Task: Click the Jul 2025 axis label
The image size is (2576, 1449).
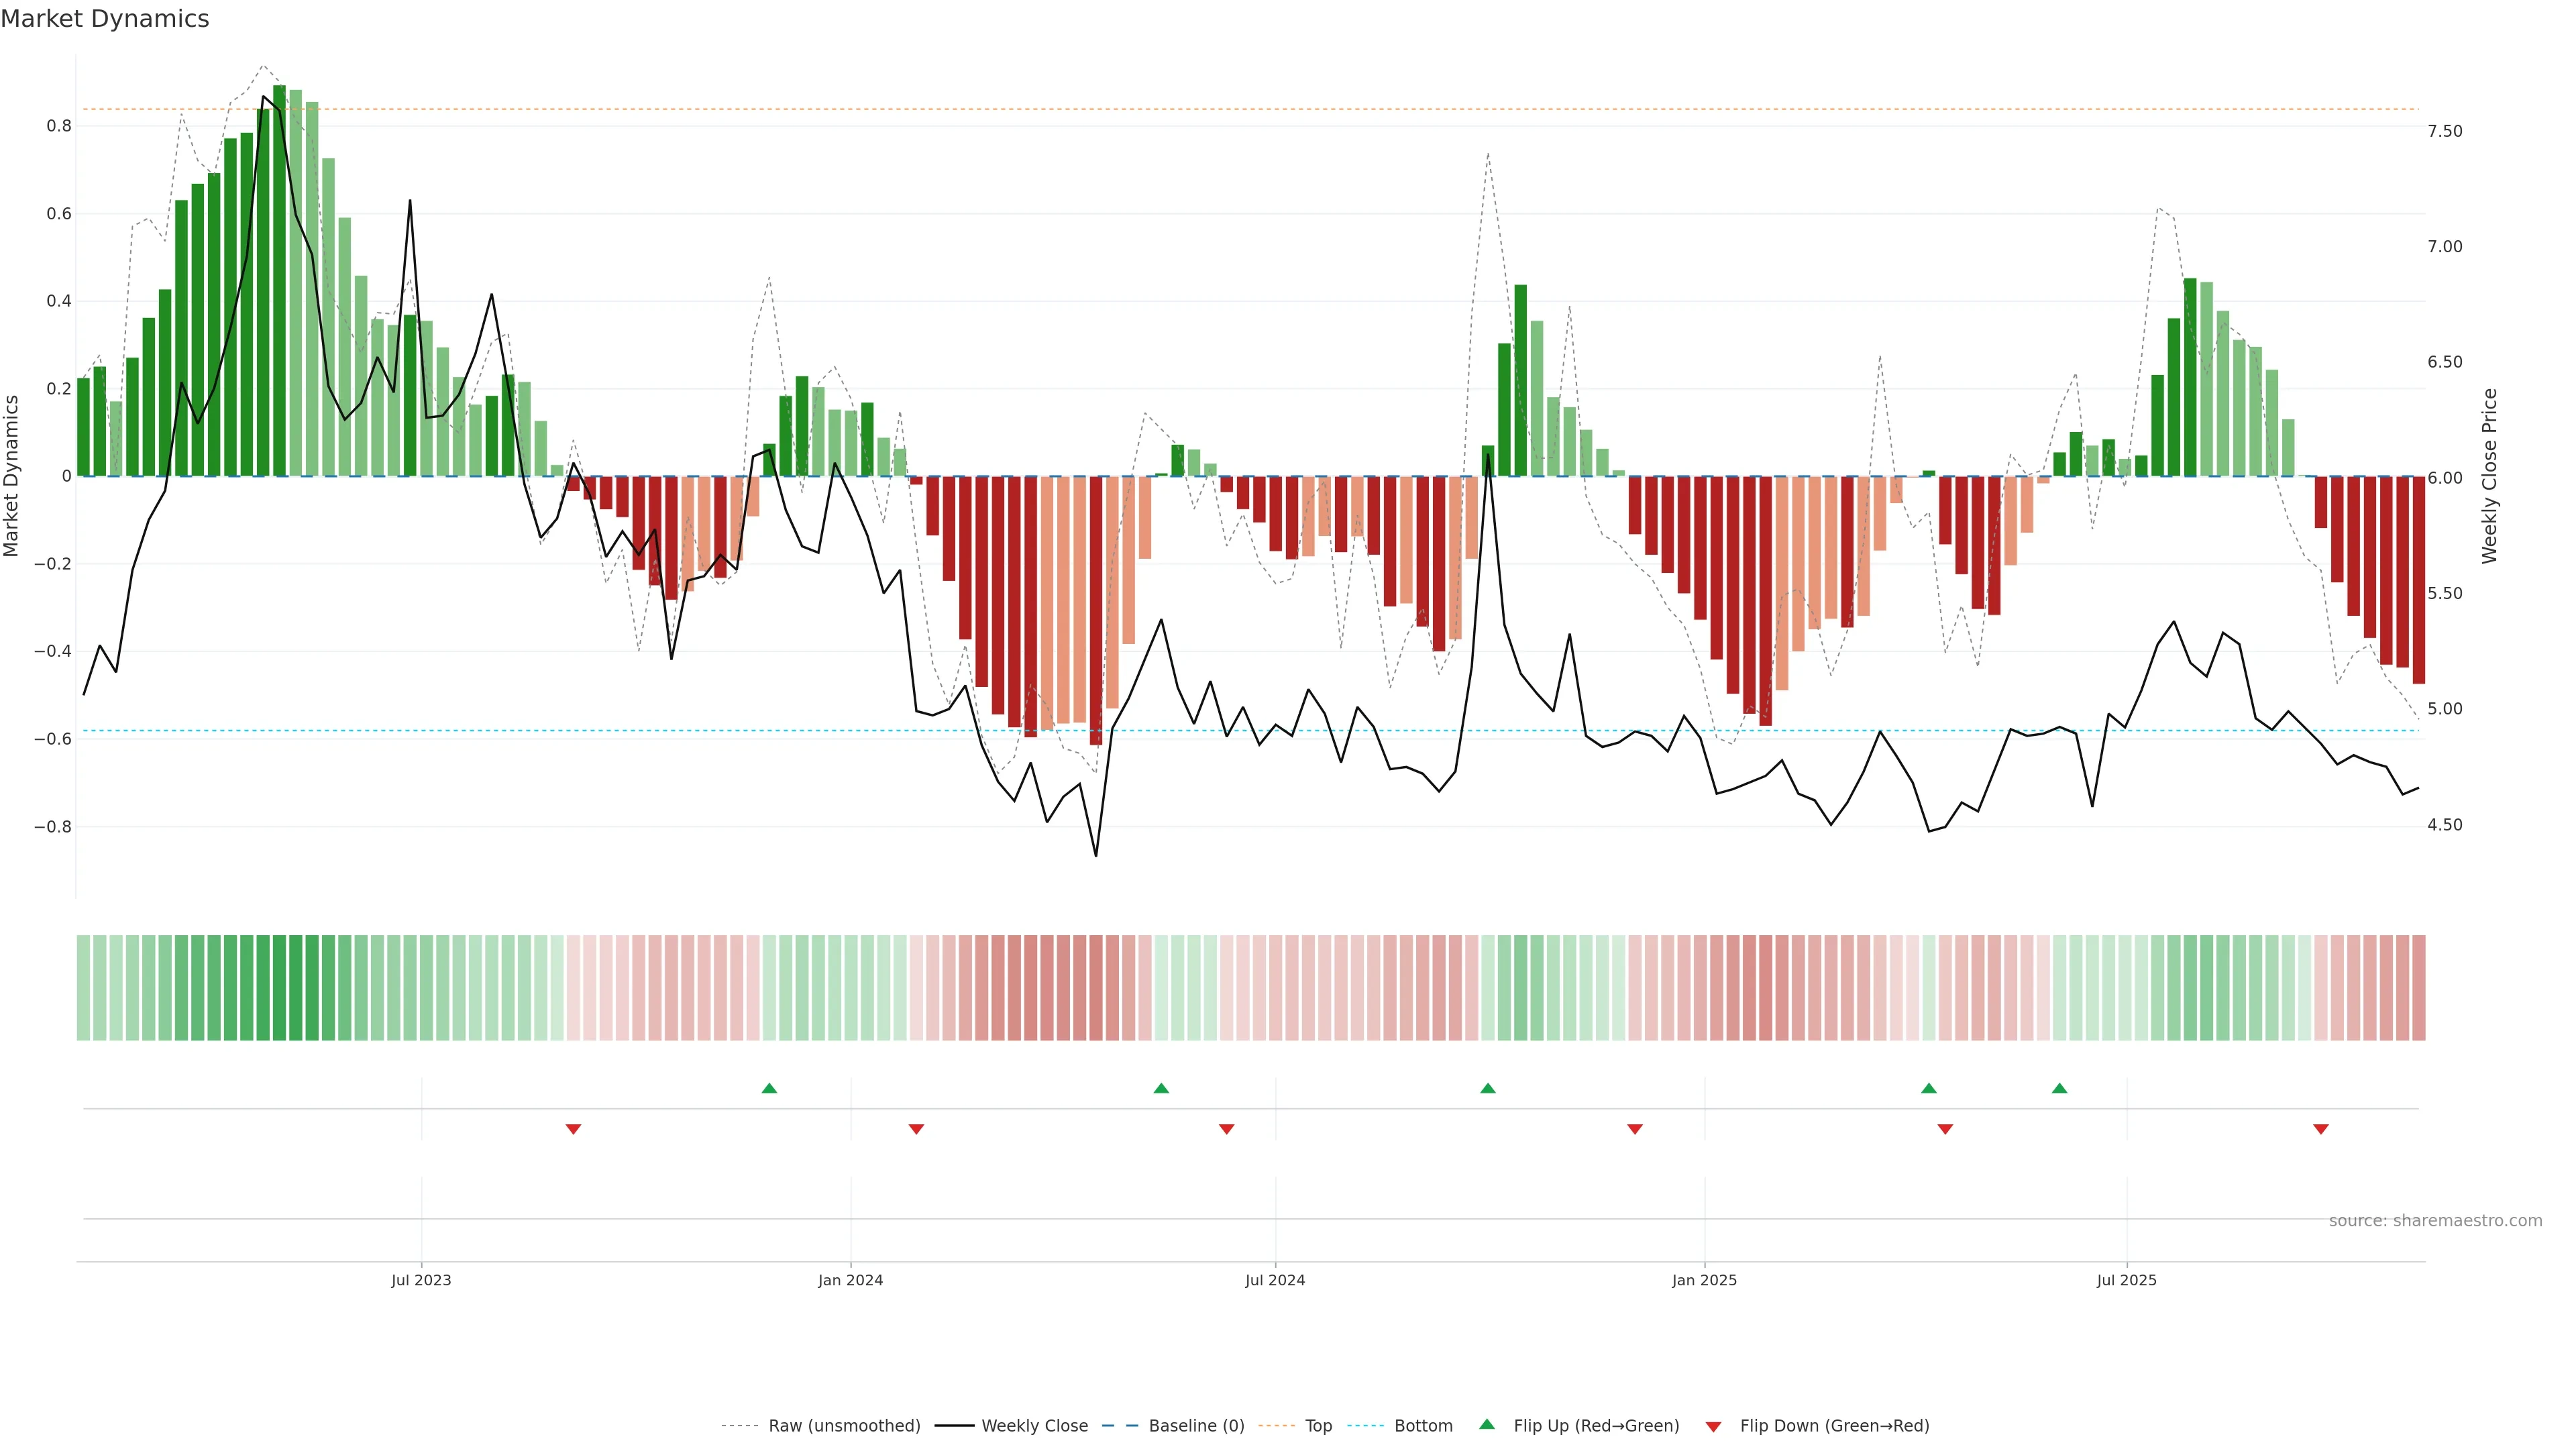Action: coord(2126,1280)
